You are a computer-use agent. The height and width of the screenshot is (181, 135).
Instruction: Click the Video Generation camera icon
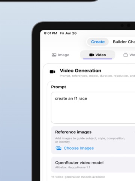tap(52, 72)
